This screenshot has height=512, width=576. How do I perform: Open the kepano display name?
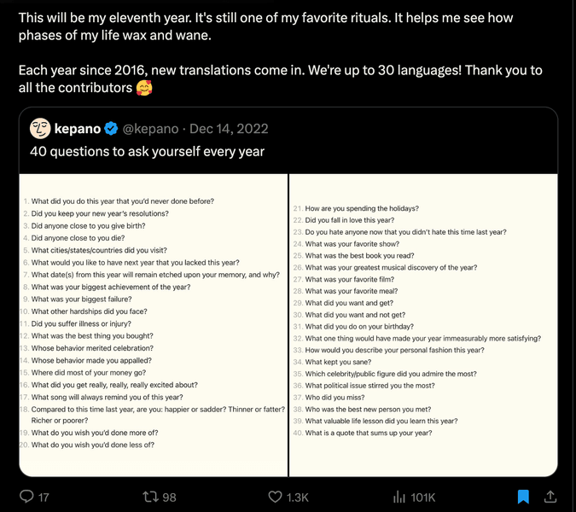pyautogui.click(x=78, y=129)
